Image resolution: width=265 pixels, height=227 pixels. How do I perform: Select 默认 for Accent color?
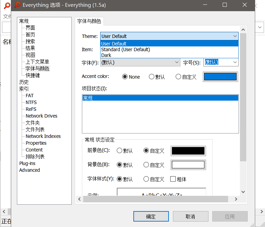click(x=157, y=77)
